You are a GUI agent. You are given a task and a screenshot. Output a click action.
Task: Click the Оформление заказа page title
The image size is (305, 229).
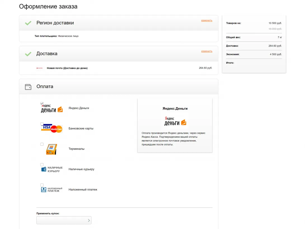(48, 6)
